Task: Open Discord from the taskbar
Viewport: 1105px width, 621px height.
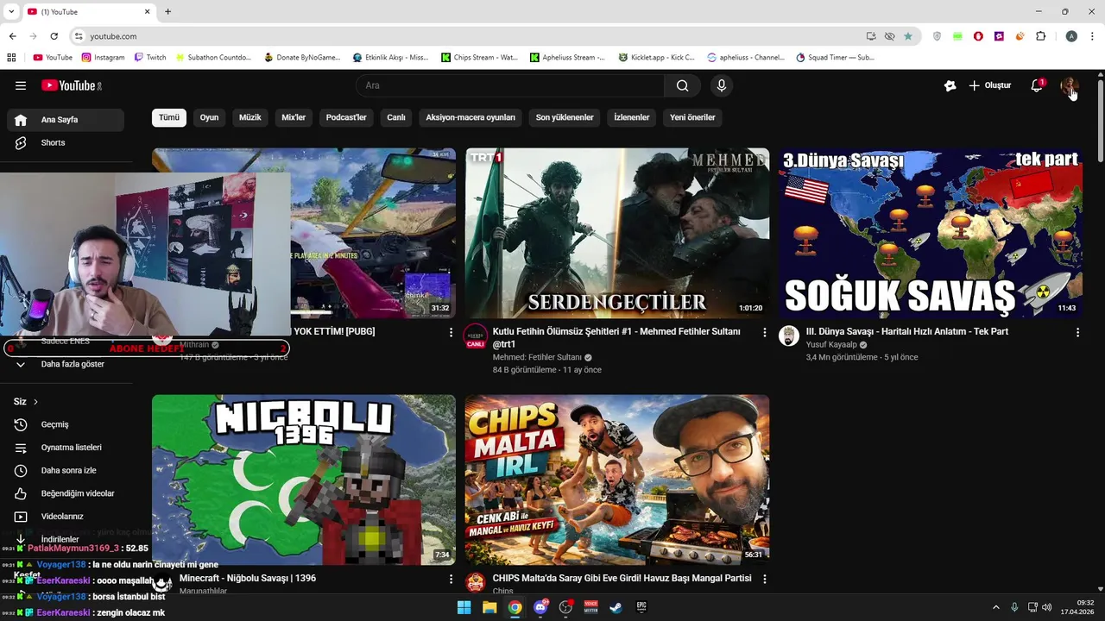Action: click(x=540, y=607)
